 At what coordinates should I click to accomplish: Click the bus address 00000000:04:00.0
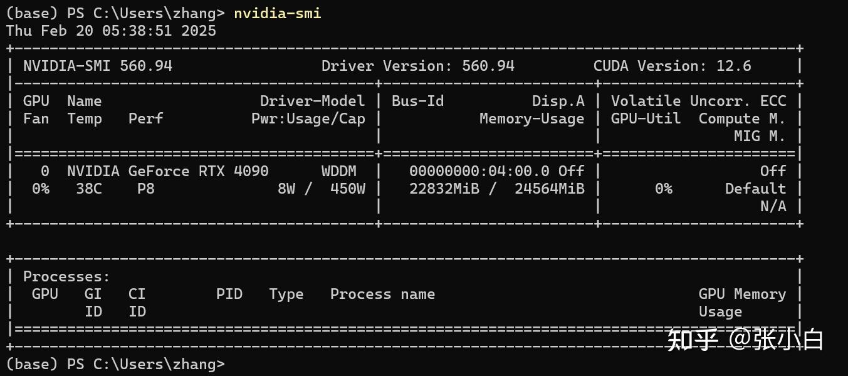479,171
